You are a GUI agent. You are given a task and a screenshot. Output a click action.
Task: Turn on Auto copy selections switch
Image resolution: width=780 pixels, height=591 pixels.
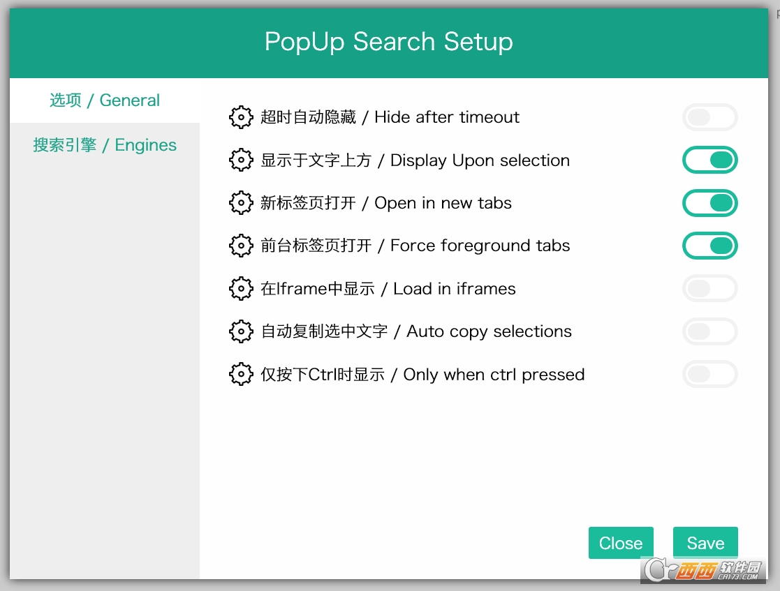coord(709,331)
